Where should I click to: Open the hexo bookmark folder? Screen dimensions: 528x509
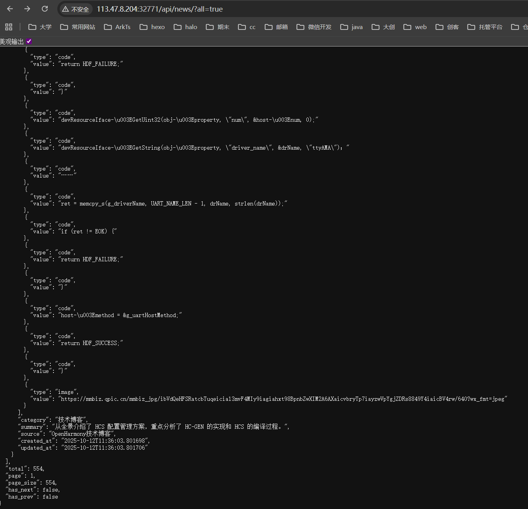[152, 27]
